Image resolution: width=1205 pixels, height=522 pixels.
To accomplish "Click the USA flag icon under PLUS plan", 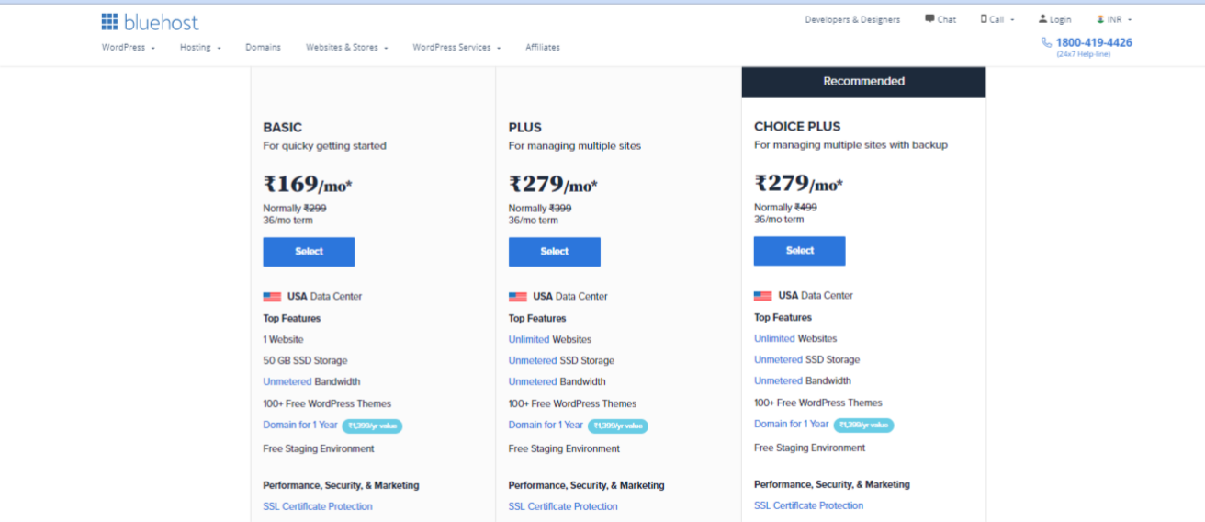I will [518, 297].
